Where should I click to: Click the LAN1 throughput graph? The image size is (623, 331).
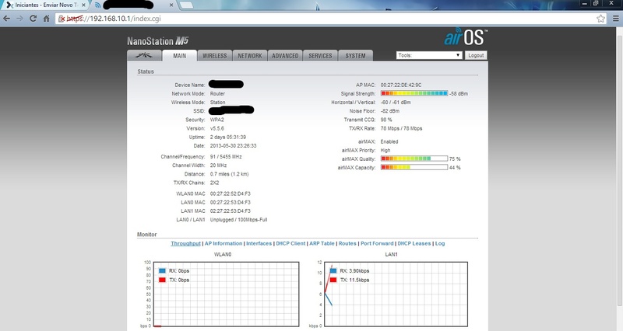[396, 294]
